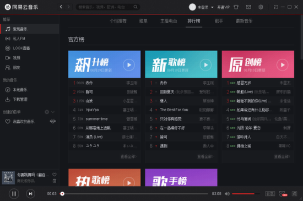Mute the volume speaker icon
The width and height of the screenshot is (303, 201).
[227, 193]
